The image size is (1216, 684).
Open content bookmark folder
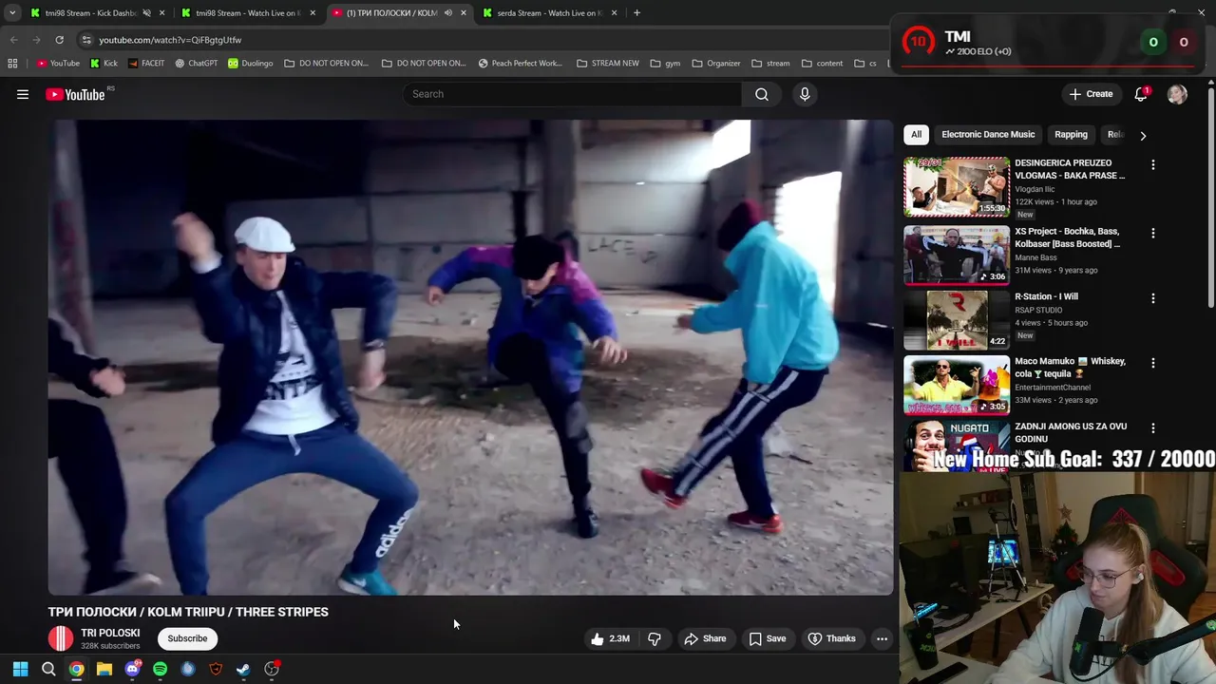click(822, 64)
